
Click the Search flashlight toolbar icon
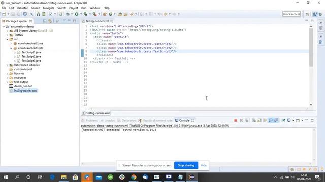pyautogui.click(x=132, y=14)
